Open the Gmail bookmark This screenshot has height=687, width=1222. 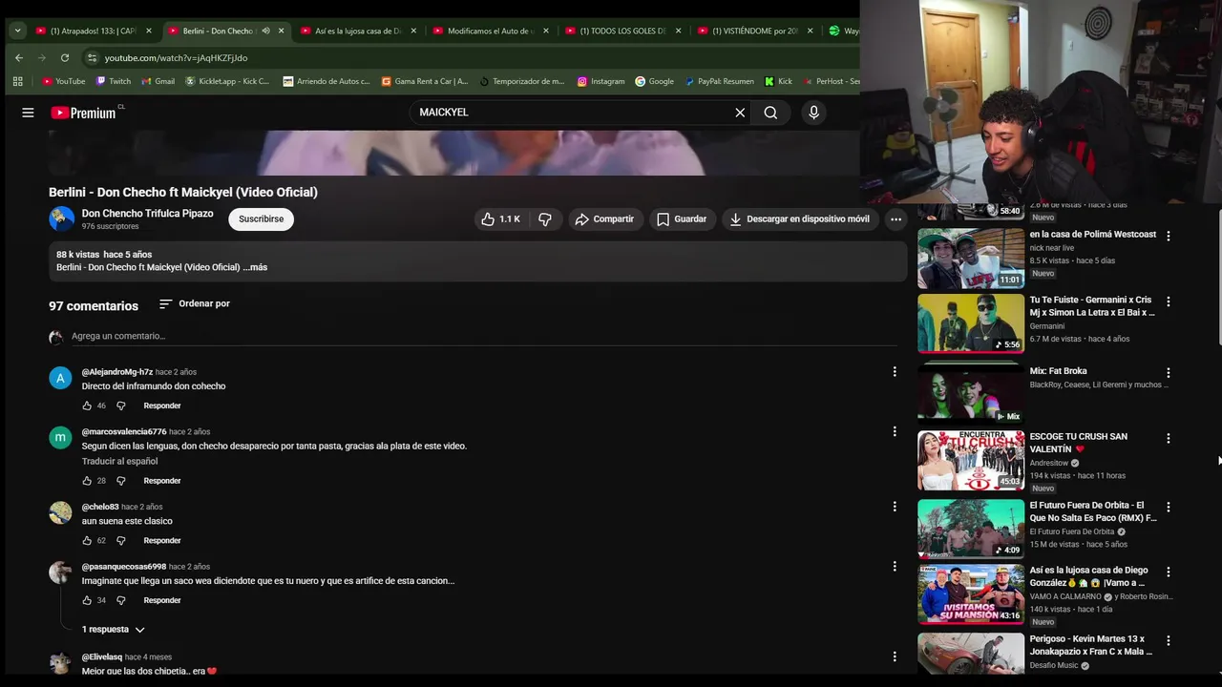[158, 81]
